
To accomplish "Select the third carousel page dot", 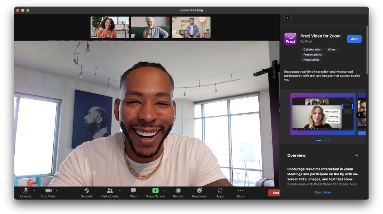I will pos(328,140).
